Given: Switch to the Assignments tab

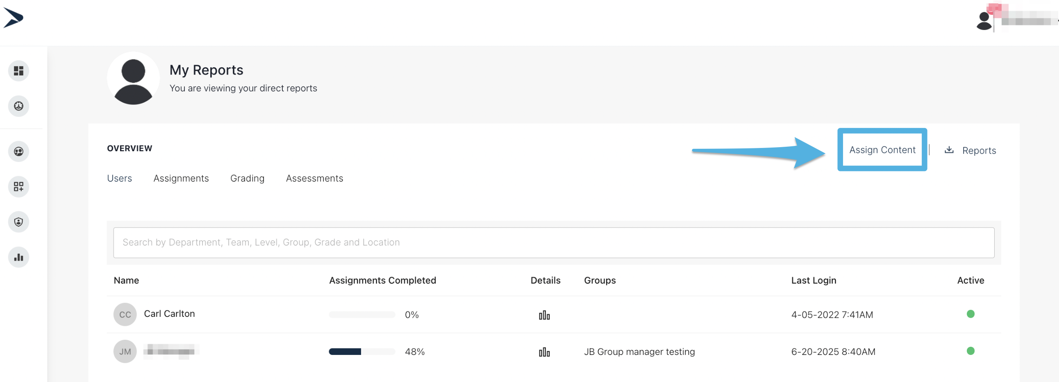Looking at the screenshot, I should click(x=181, y=178).
